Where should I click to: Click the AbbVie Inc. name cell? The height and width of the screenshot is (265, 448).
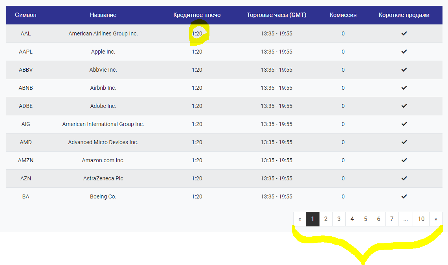[x=103, y=70]
